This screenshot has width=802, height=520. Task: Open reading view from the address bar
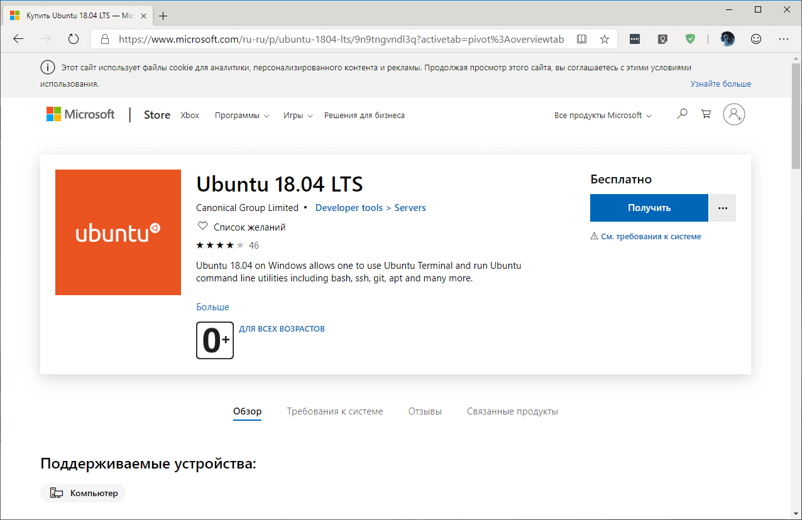(581, 38)
